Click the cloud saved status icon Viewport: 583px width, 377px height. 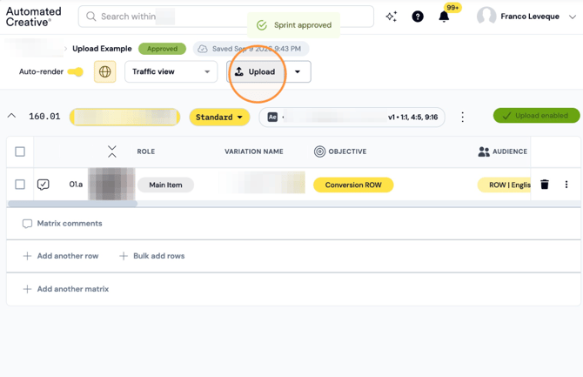(x=203, y=49)
